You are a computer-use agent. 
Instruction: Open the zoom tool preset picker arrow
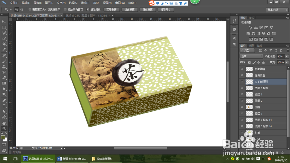tap(11, 10)
